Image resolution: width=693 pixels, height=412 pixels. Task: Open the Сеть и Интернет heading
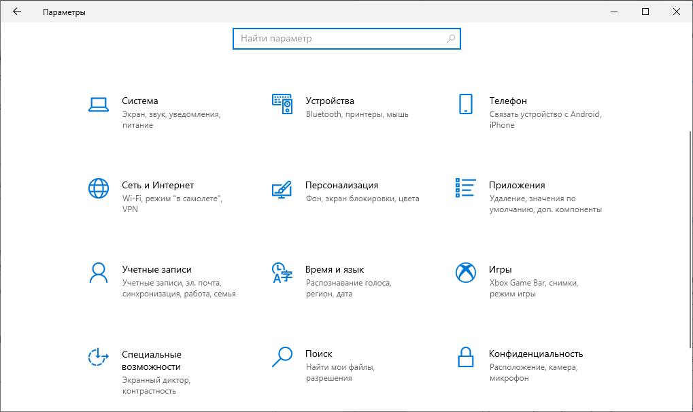coord(158,185)
